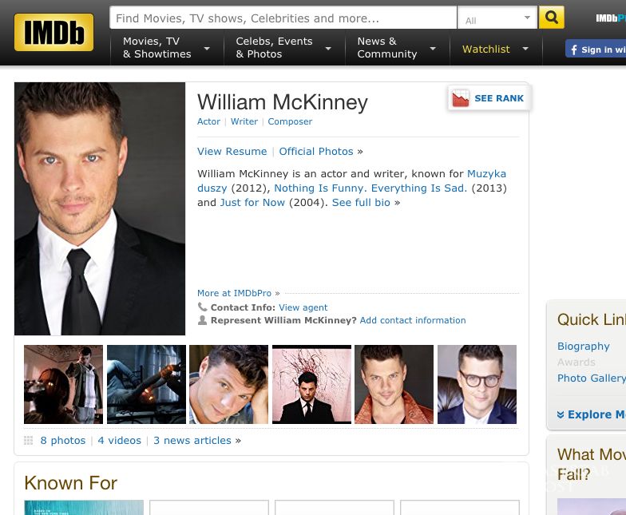The image size is (626, 515).
Task: Click the Known For section heading
Action: (70, 483)
